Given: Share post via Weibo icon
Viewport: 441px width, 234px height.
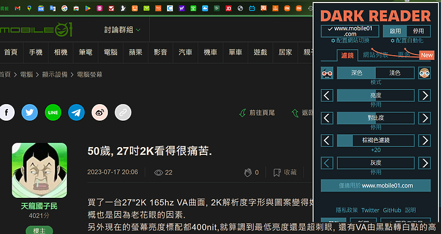Looking at the screenshot, I should click(100, 113).
